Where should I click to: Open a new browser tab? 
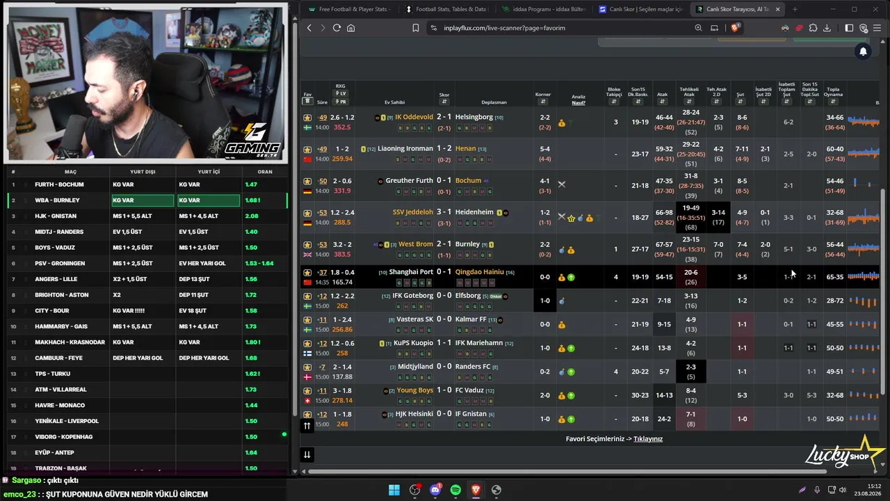click(795, 9)
